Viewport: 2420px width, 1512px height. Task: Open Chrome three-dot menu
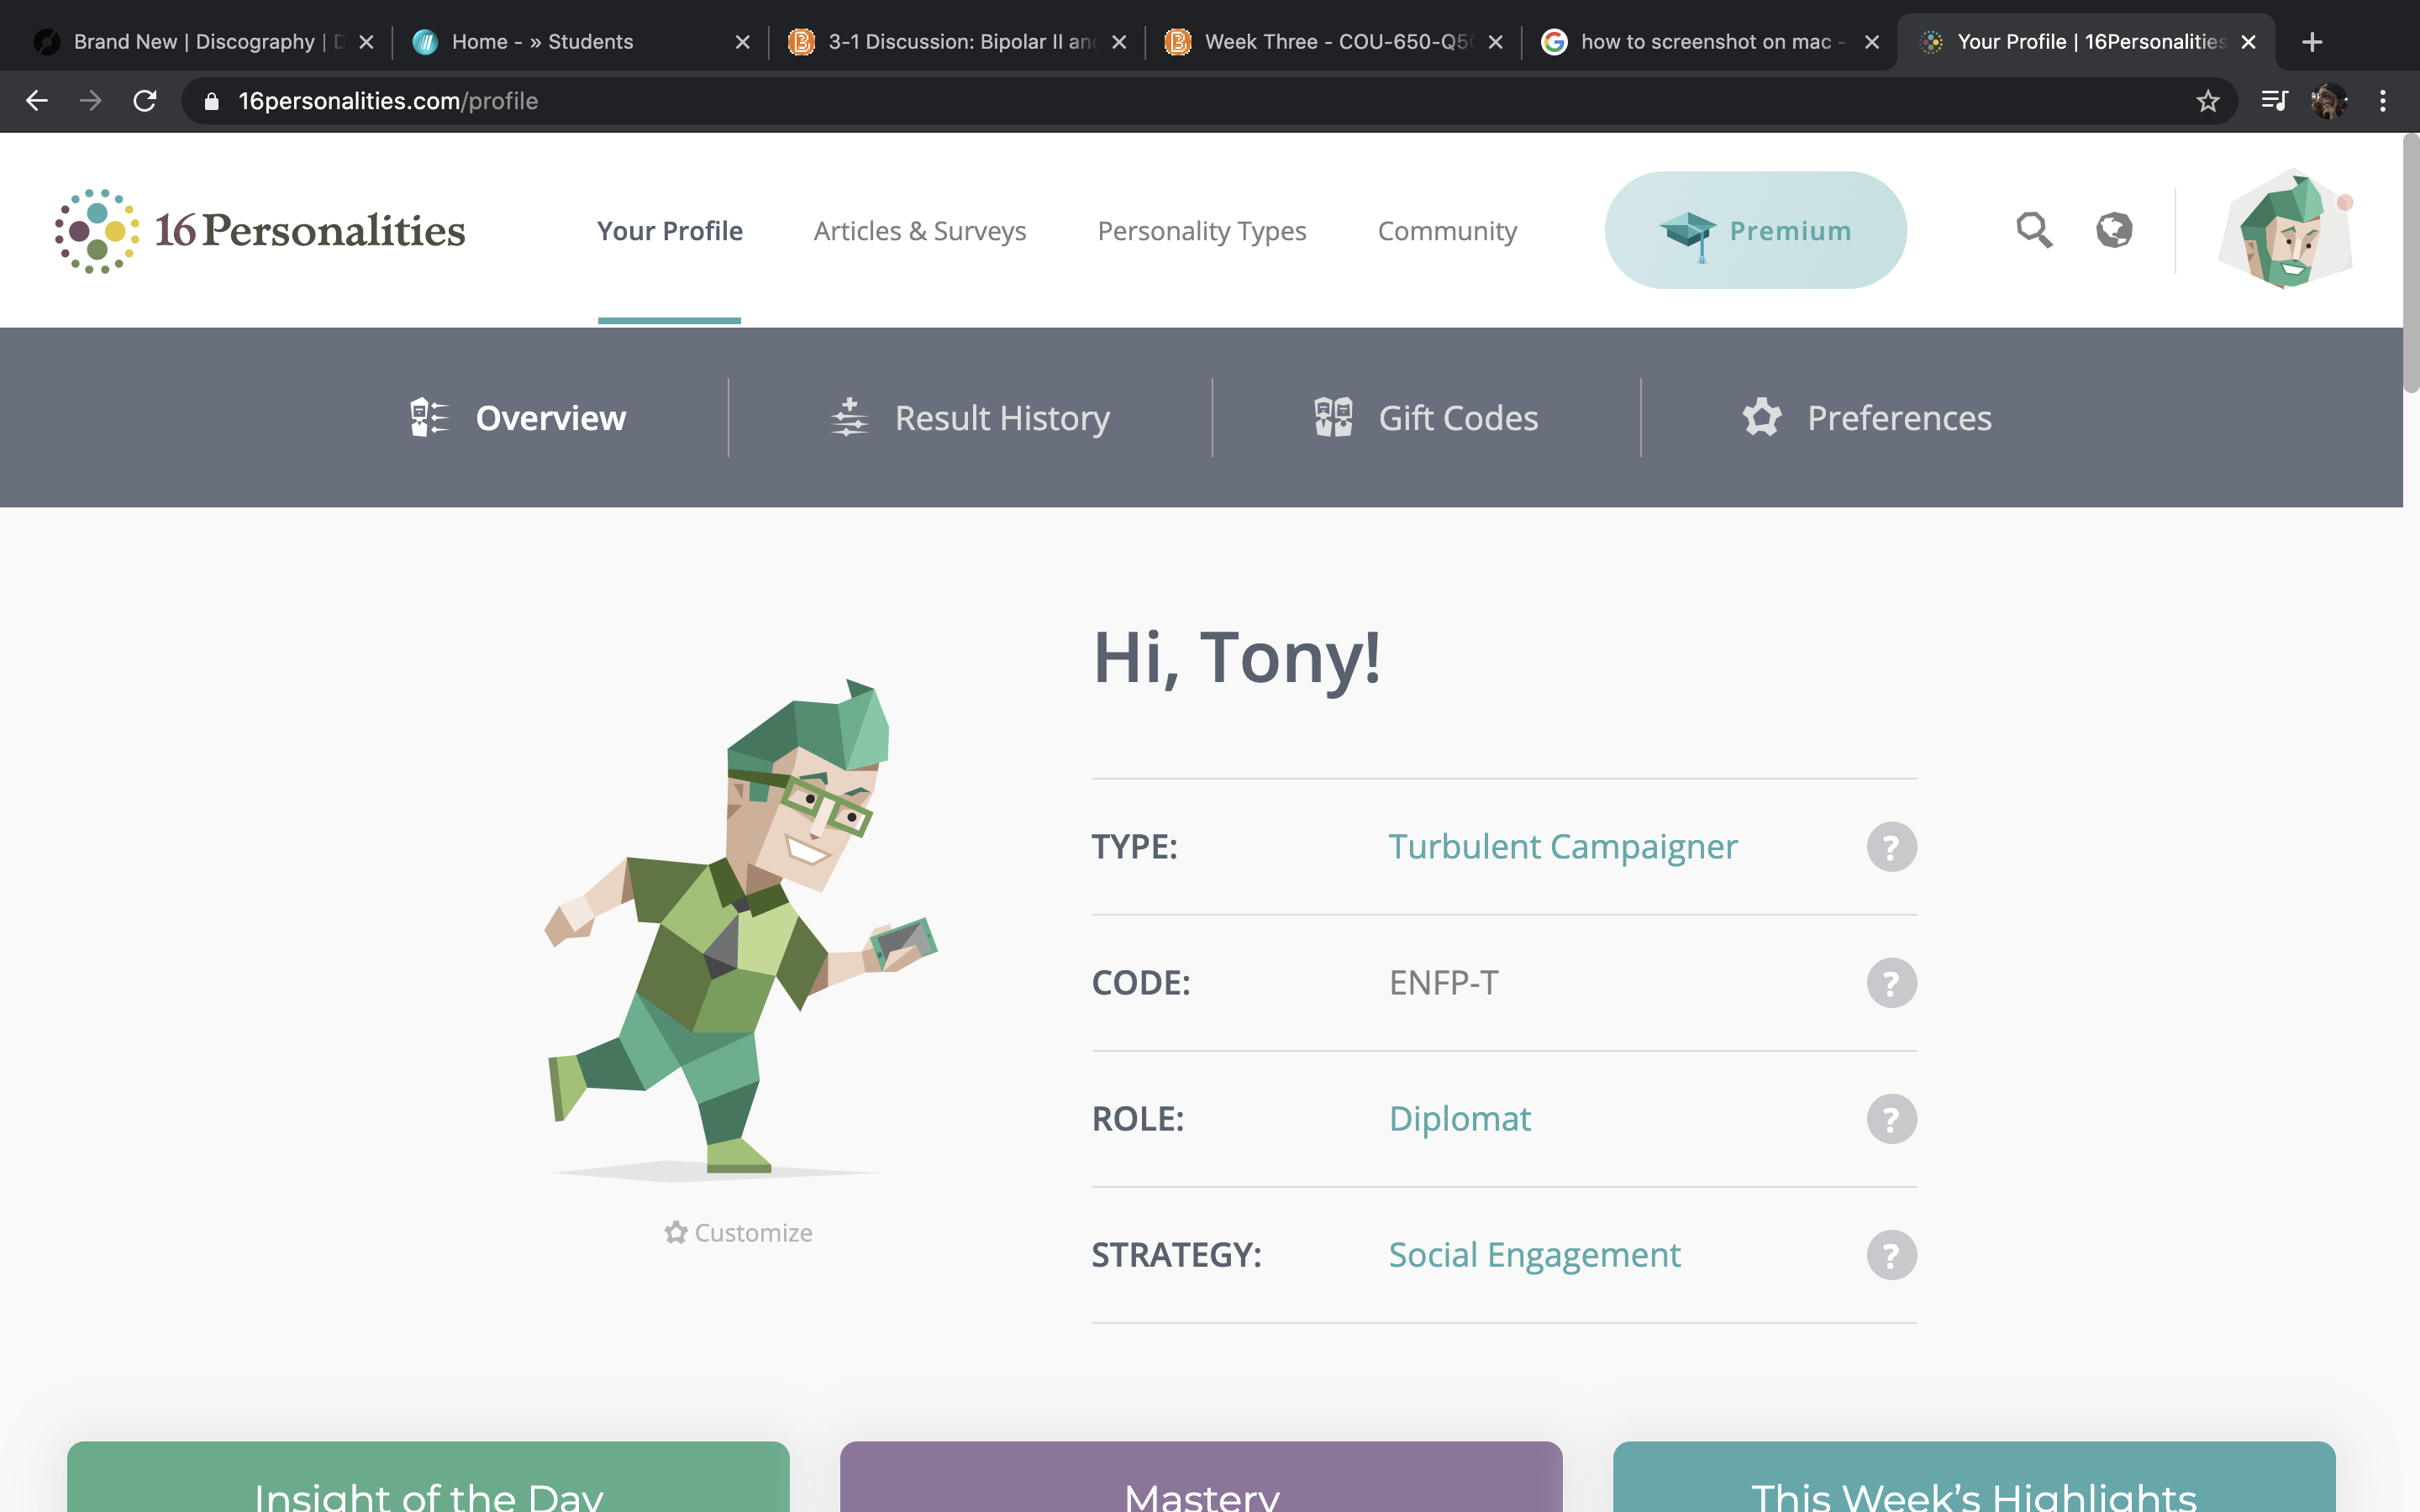pos(2383,101)
